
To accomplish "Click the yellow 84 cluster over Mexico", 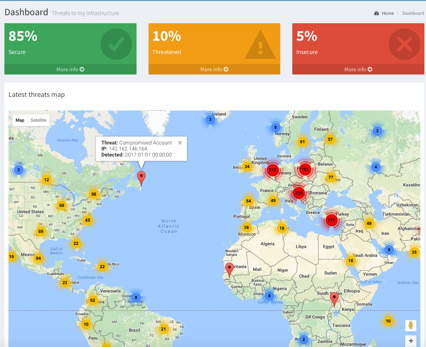I will pos(38,258).
